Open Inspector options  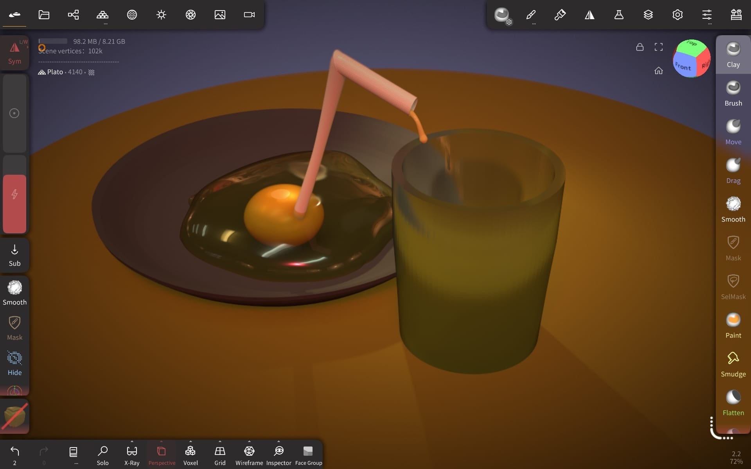pyautogui.click(x=278, y=455)
